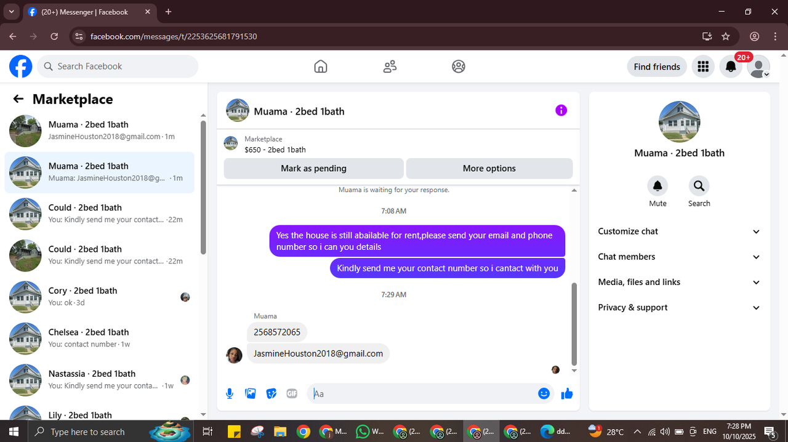
Task: Expand Chat members section
Action: (x=679, y=257)
